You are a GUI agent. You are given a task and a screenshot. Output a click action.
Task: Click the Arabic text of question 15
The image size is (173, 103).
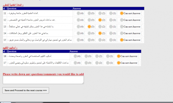40,40
